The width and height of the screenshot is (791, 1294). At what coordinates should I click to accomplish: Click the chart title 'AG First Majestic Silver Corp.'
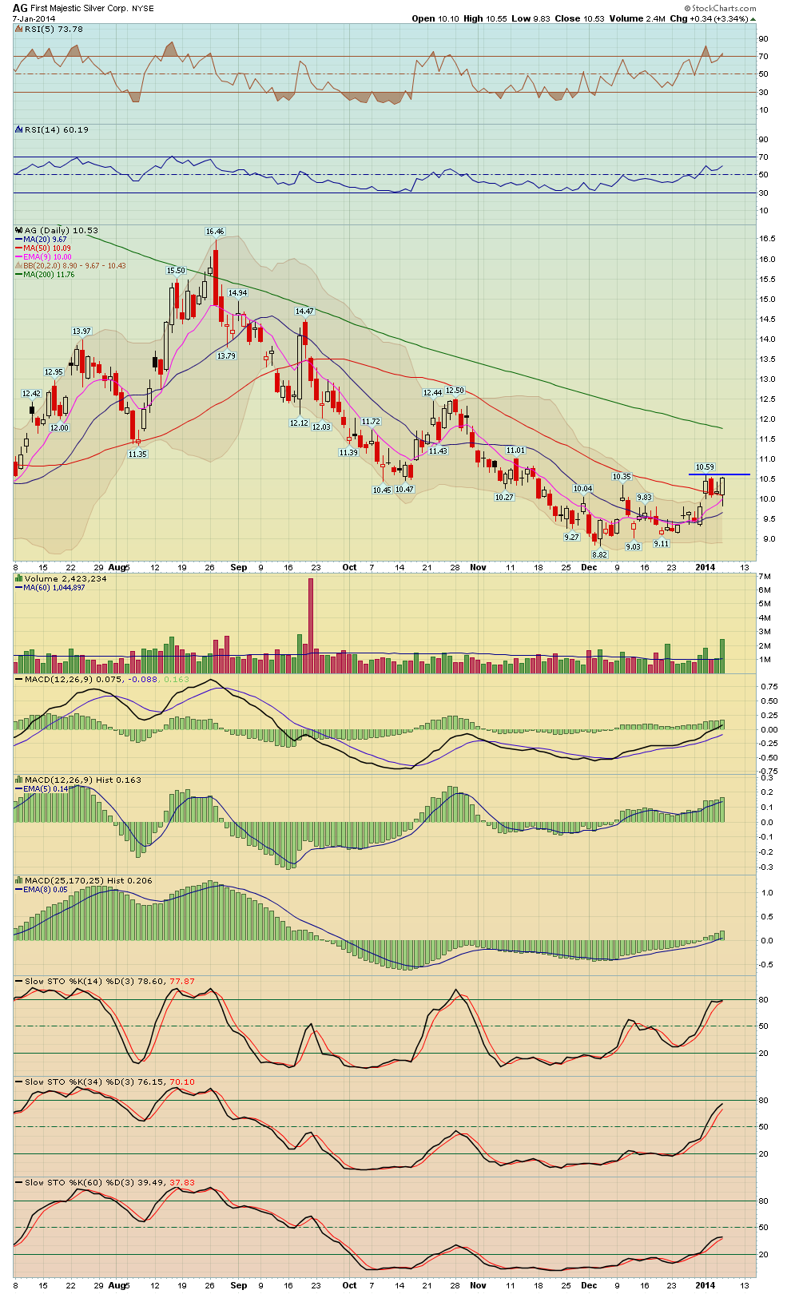[70, 8]
